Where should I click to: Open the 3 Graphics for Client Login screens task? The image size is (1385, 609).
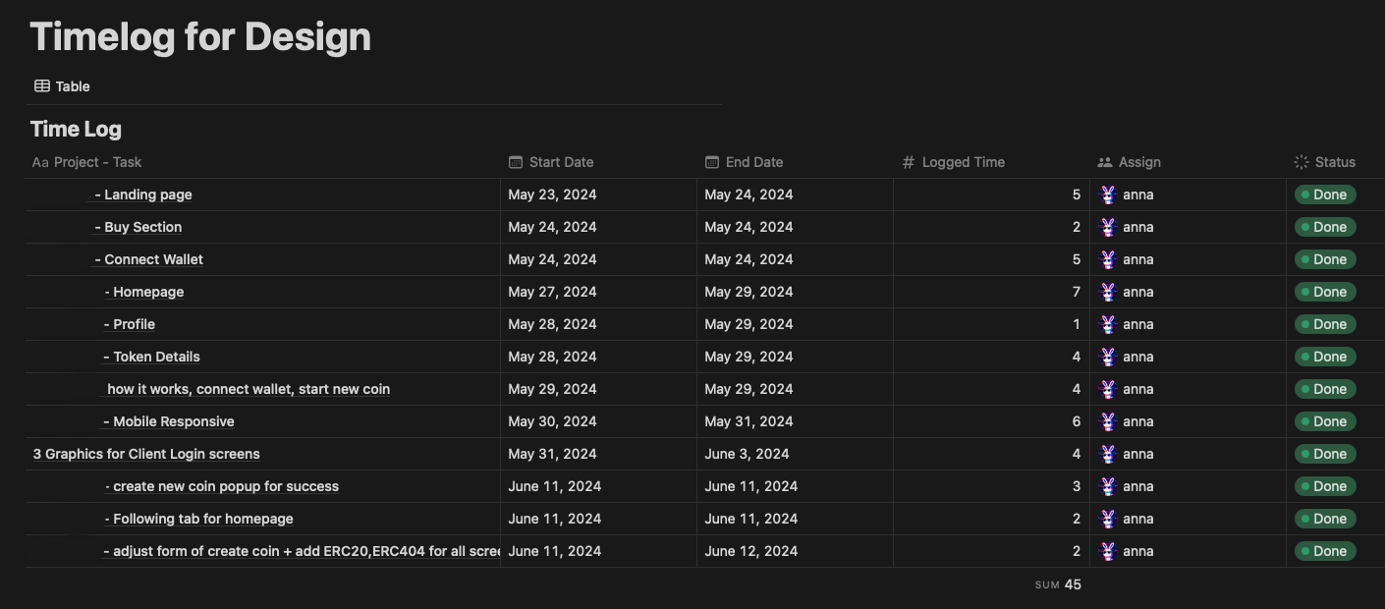(x=146, y=454)
